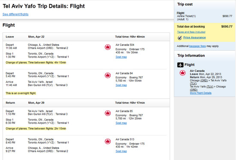Click the Air Canada logo in Trip Information
This screenshot has height=160, width=236.
[x=182, y=73]
